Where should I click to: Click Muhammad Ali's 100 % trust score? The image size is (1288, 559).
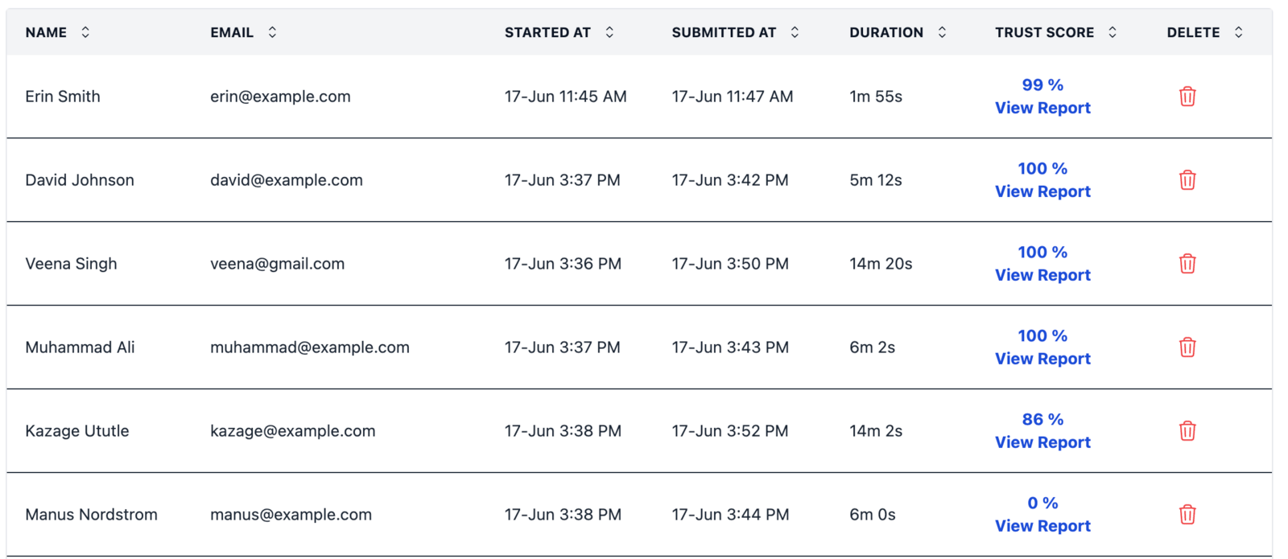click(1042, 335)
